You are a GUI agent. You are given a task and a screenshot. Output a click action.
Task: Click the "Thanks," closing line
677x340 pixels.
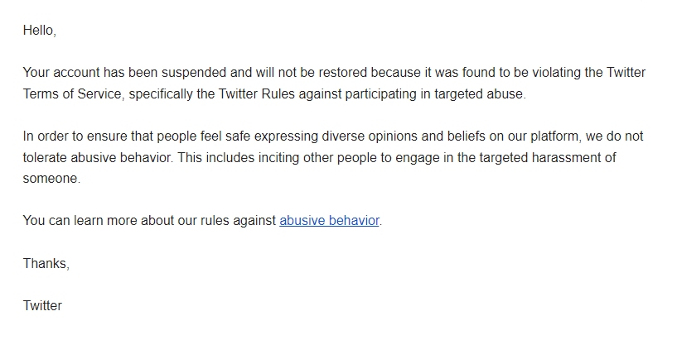click(46, 263)
